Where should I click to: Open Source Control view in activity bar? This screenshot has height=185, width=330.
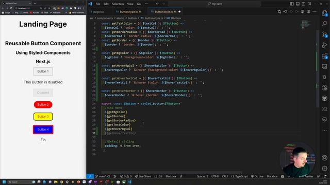[324, 34]
